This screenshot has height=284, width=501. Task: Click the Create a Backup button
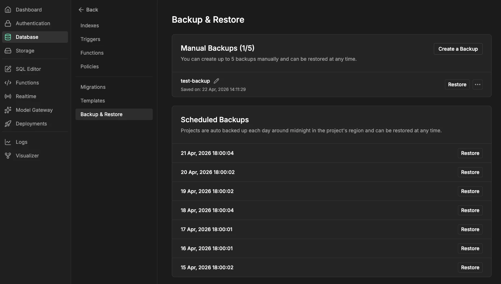pyautogui.click(x=458, y=49)
